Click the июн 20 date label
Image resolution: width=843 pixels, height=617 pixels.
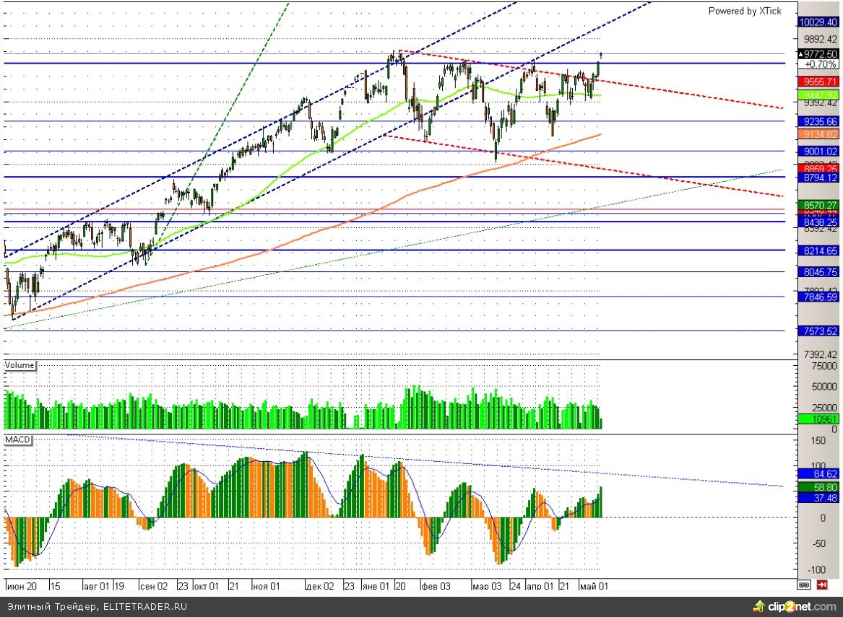[x=21, y=586]
